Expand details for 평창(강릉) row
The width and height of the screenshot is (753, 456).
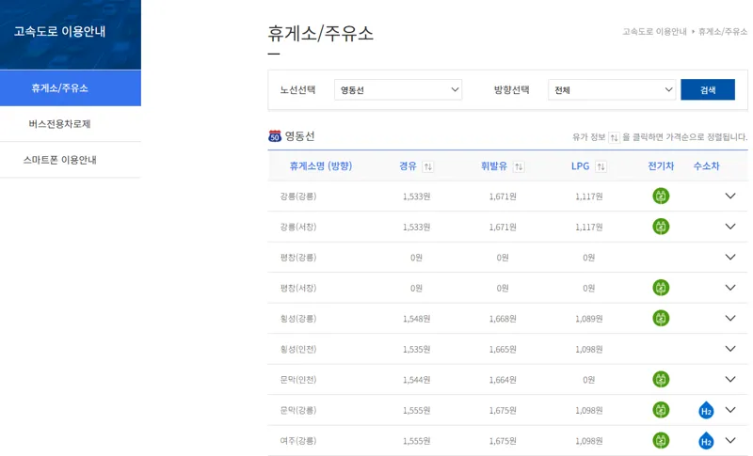pyautogui.click(x=730, y=257)
